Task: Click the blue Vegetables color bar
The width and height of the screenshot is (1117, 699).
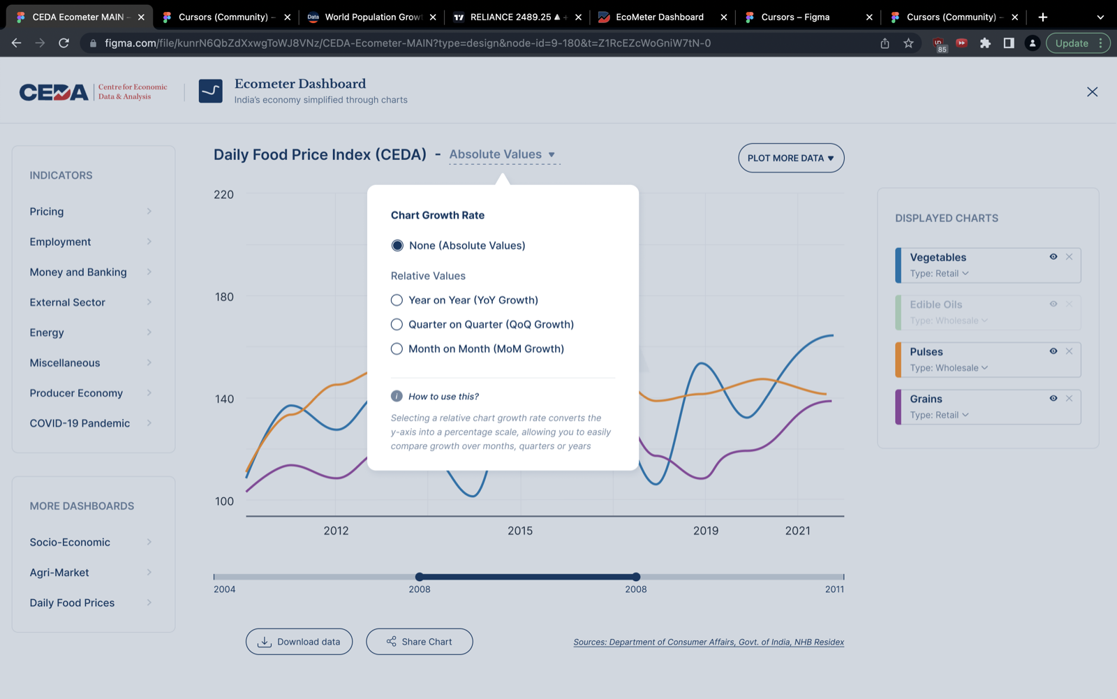Action: pos(898,265)
